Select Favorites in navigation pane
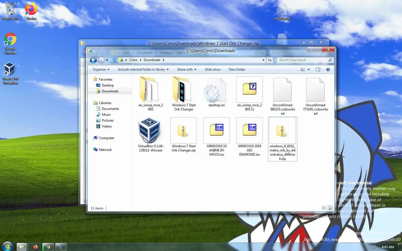402x251 pixels. click(106, 79)
